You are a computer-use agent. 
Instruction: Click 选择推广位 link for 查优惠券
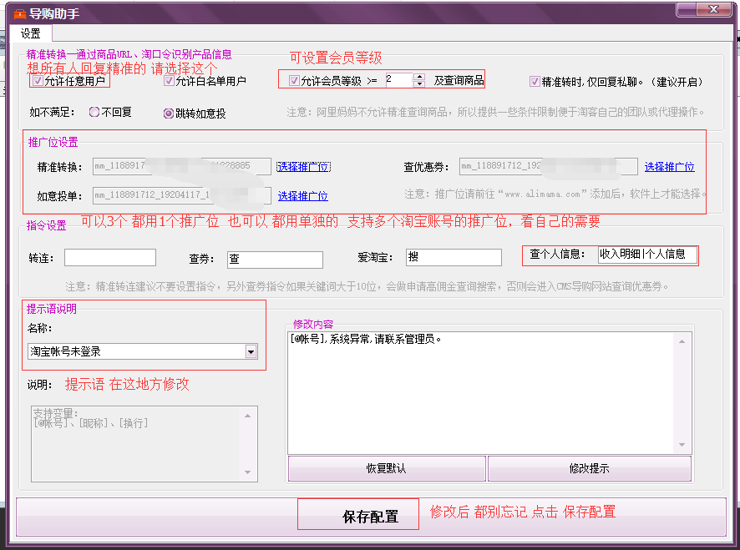[669, 167]
